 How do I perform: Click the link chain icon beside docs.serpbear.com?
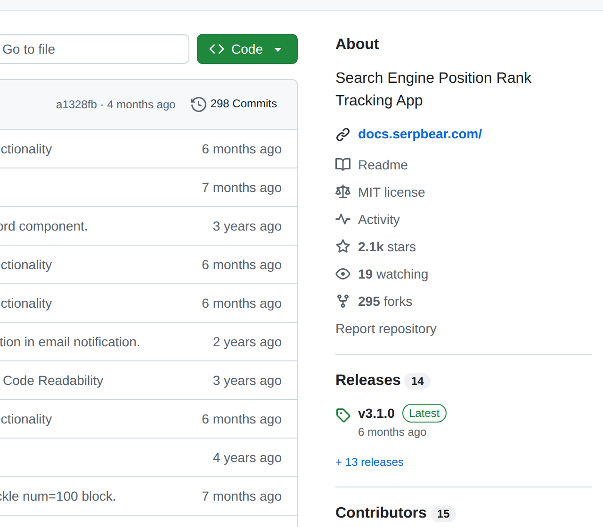pyautogui.click(x=343, y=135)
